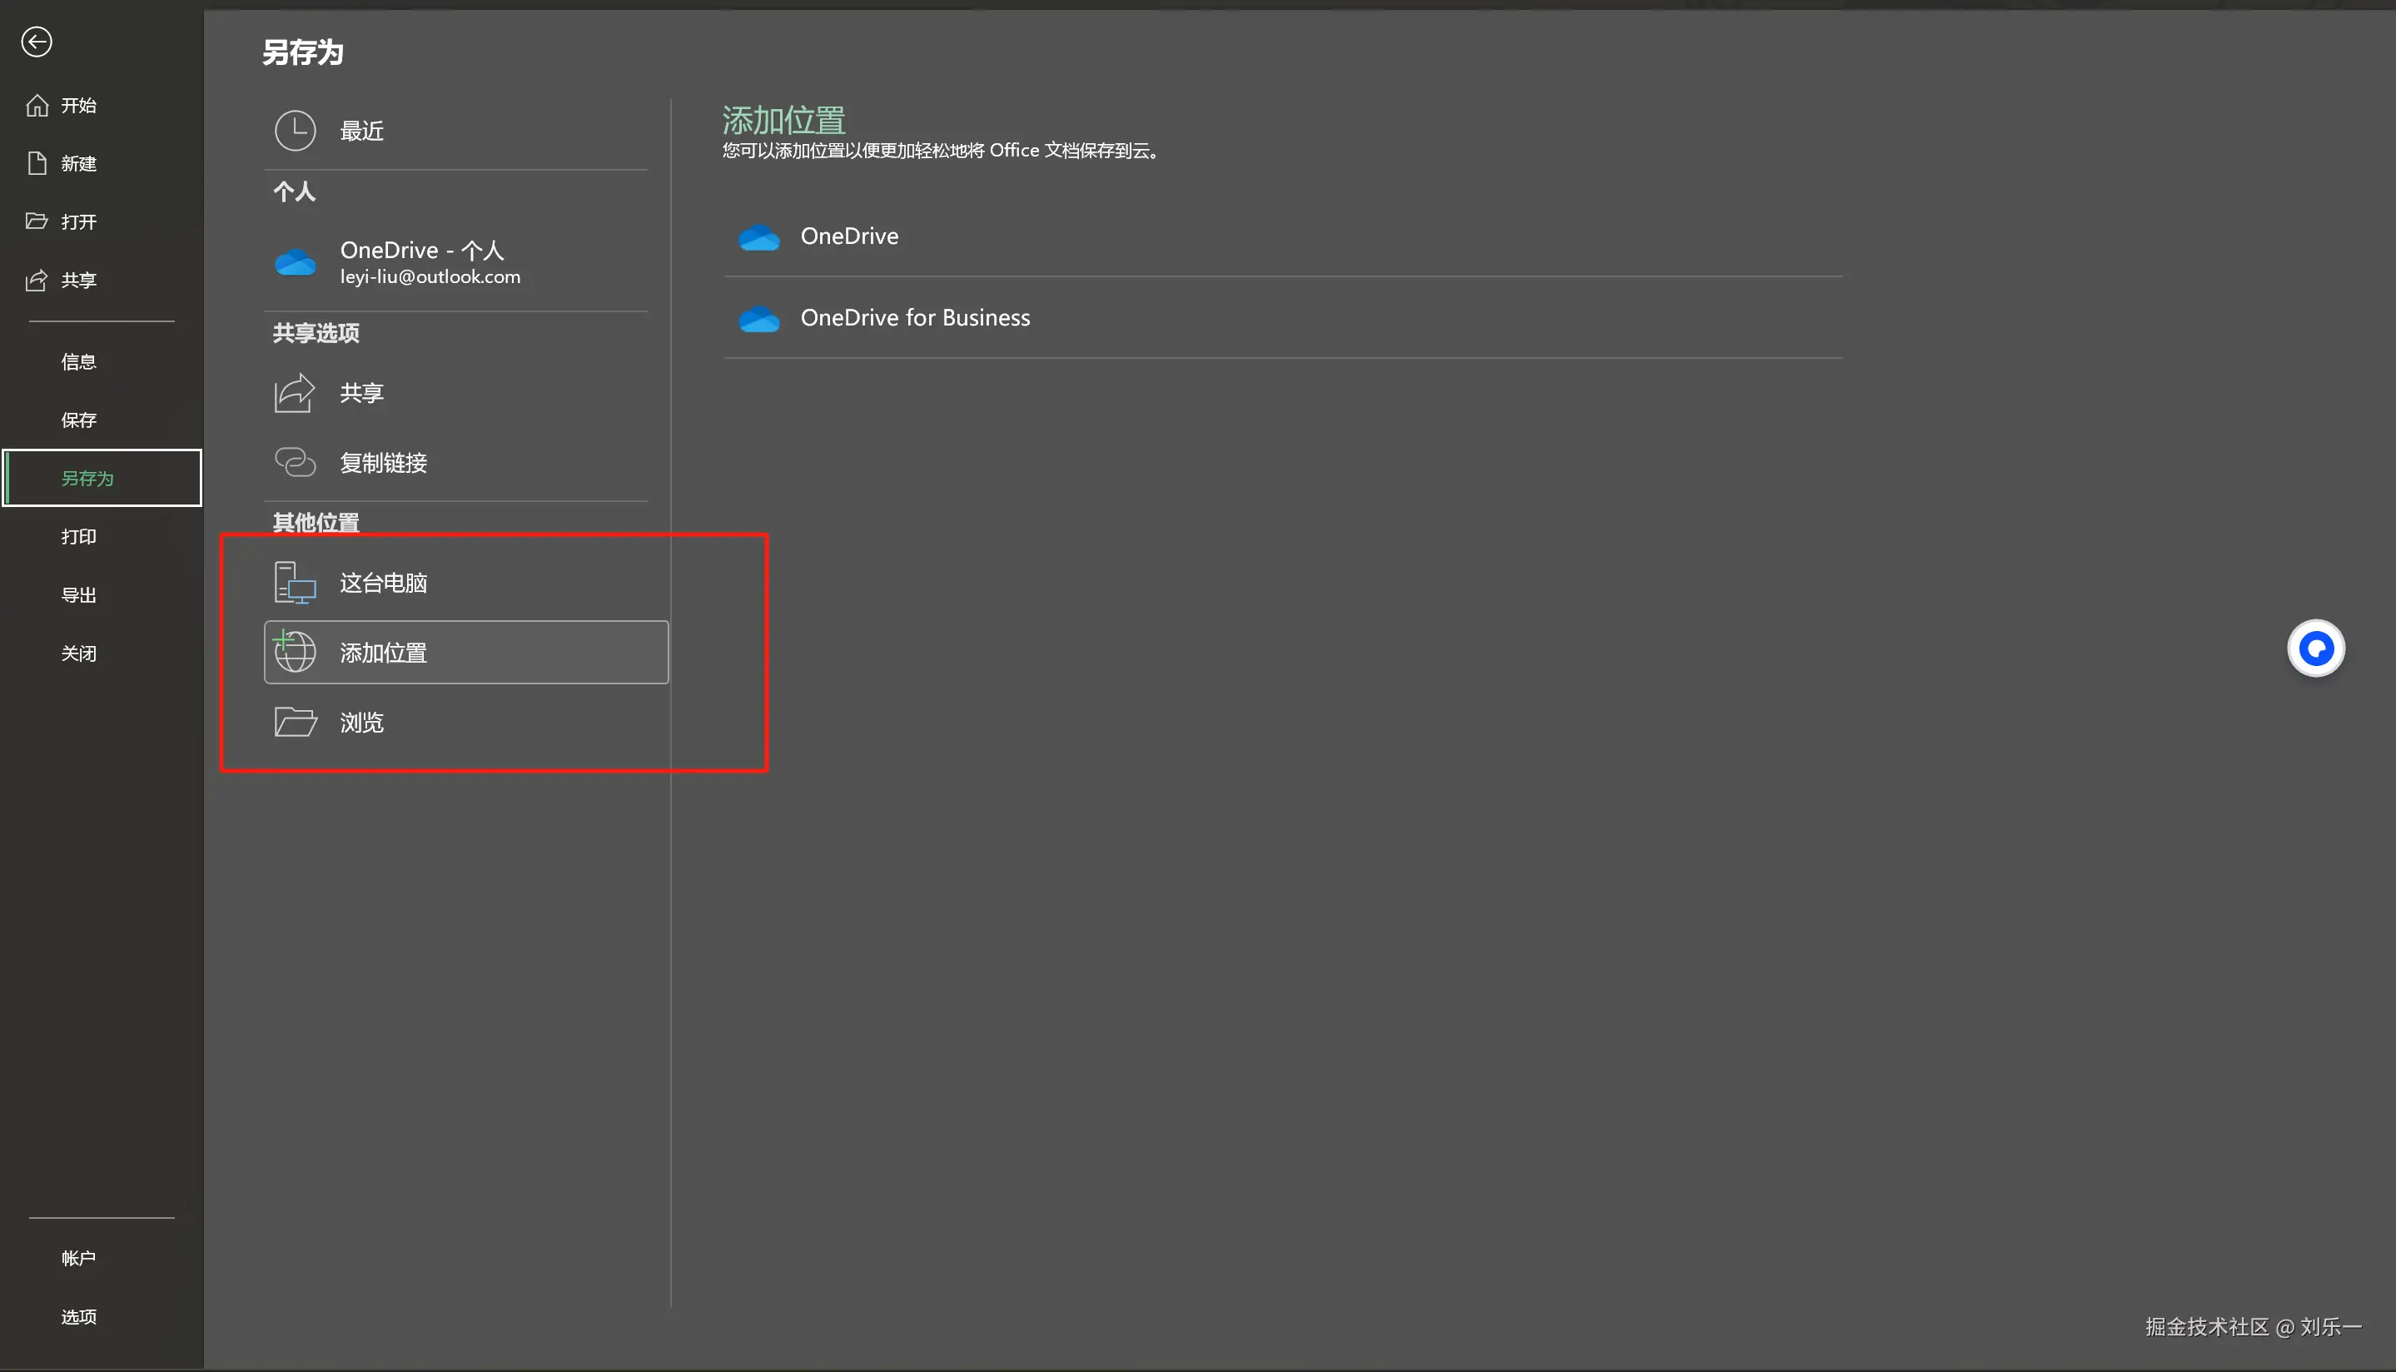Select OneDrive - 个人 cloud account

429,262
